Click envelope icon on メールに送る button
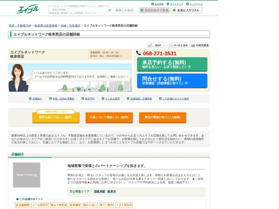279x209 pixels. [x=171, y=46]
